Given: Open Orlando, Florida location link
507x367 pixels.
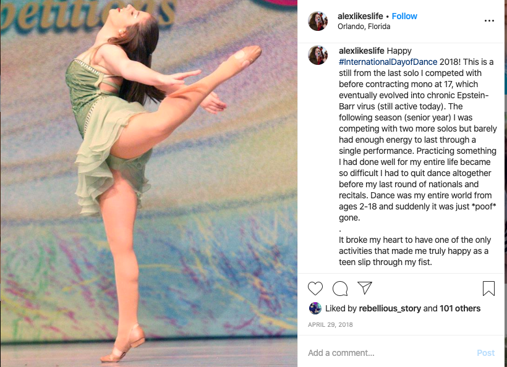Looking at the screenshot, I should [364, 27].
